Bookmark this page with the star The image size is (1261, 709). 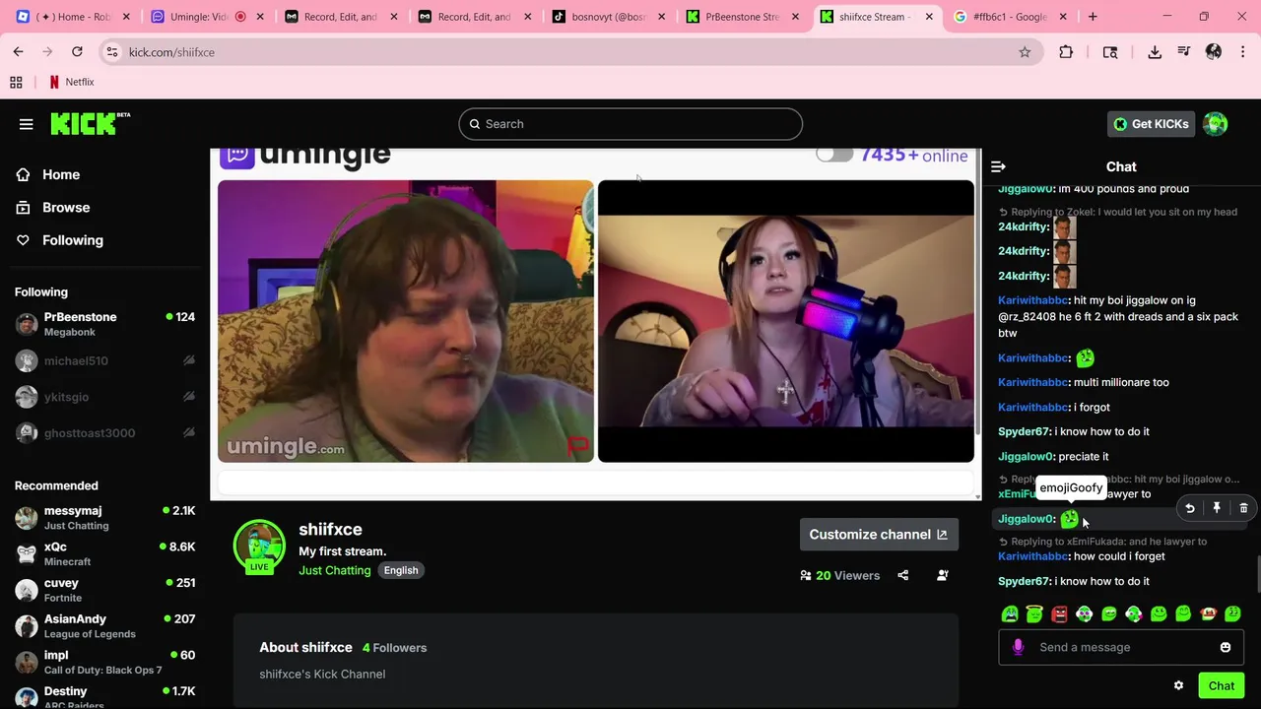tap(1025, 52)
